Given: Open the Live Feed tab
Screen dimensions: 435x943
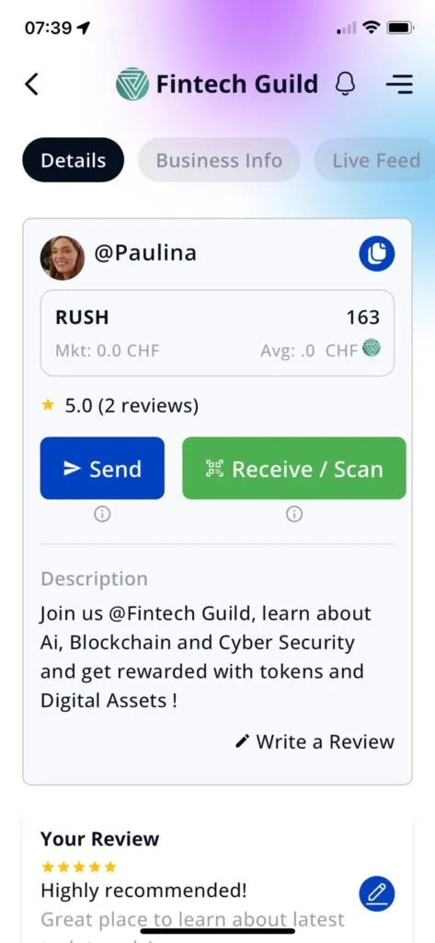Looking at the screenshot, I should (x=375, y=160).
